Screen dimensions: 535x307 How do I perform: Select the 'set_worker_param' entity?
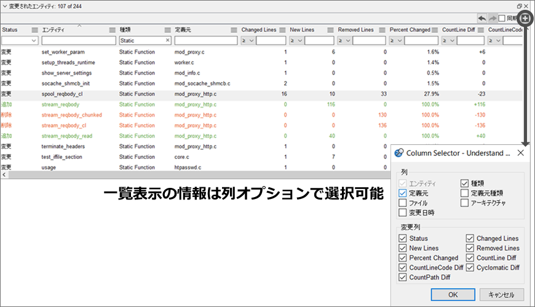[63, 52]
